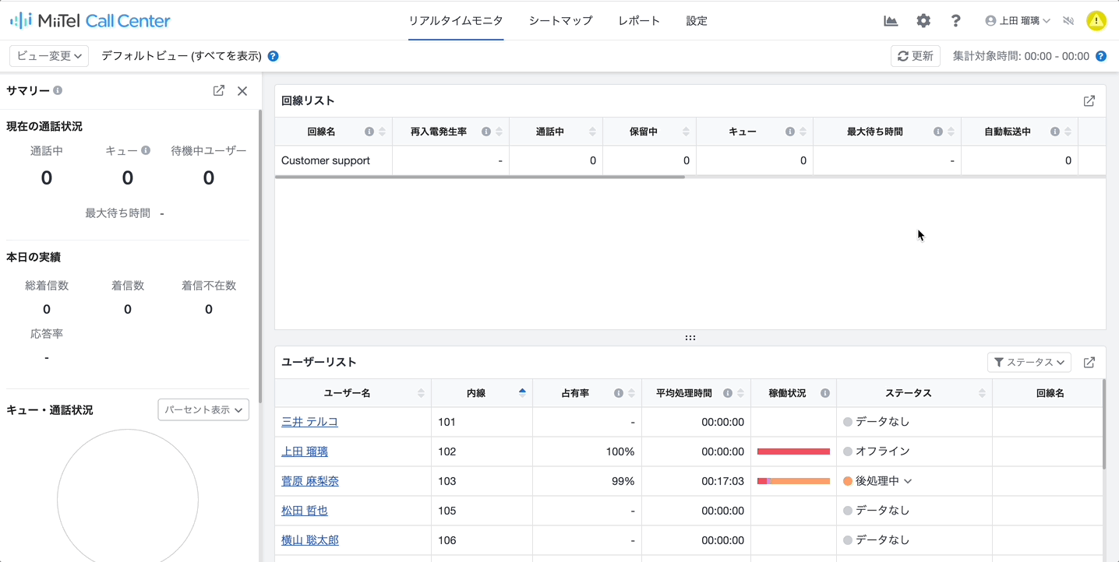Click the MiiTel Call Center logo
The width and height of the screenshot is (1119, 562).
click(90, 21)
